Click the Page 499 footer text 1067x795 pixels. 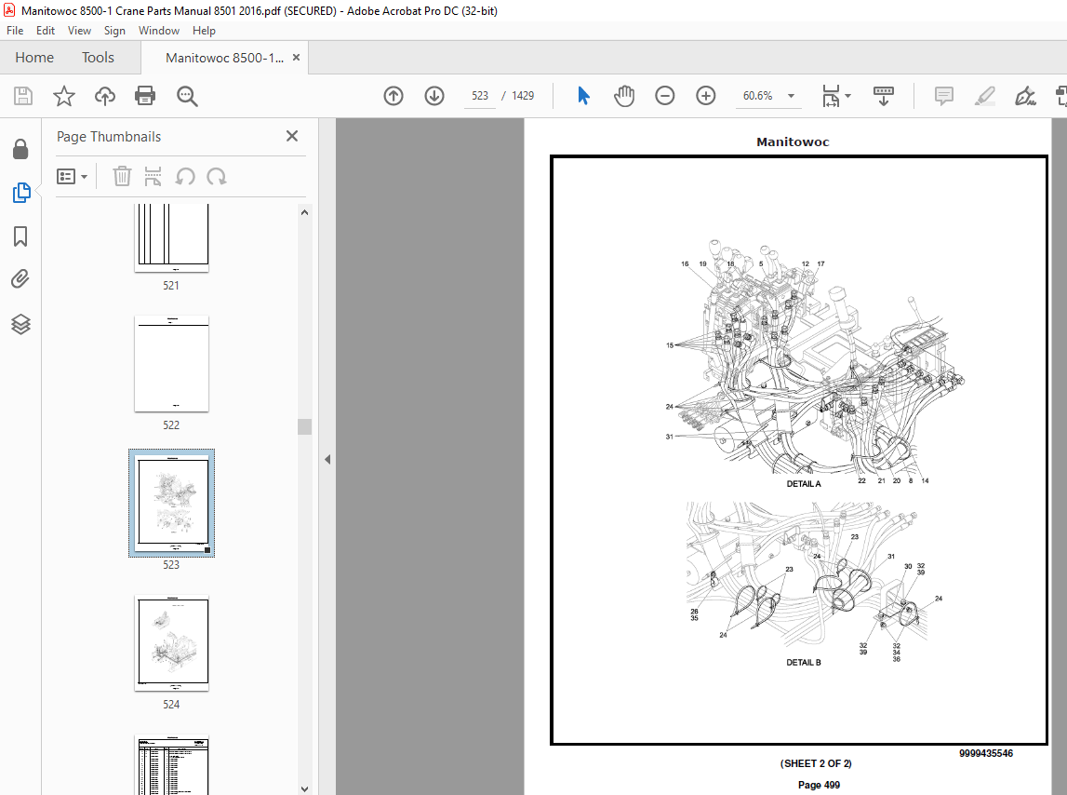[819, 785]
